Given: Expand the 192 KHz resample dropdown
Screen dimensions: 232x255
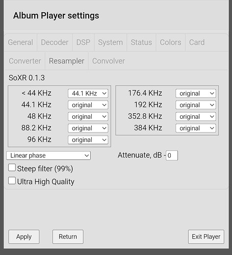Looking at the screenshot, I should click(x=196, y=105).
